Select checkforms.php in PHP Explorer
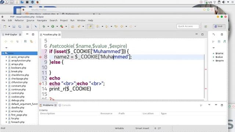 click(20, 75)
